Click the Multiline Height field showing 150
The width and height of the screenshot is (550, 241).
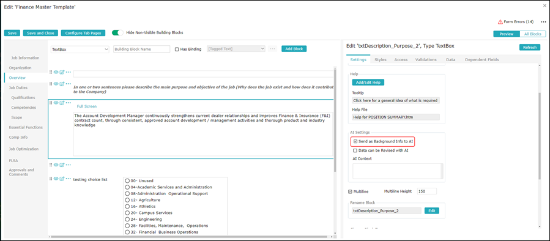point(427,191)
